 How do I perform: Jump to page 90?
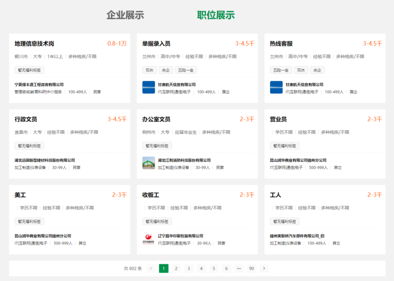[x=251, y=268]
